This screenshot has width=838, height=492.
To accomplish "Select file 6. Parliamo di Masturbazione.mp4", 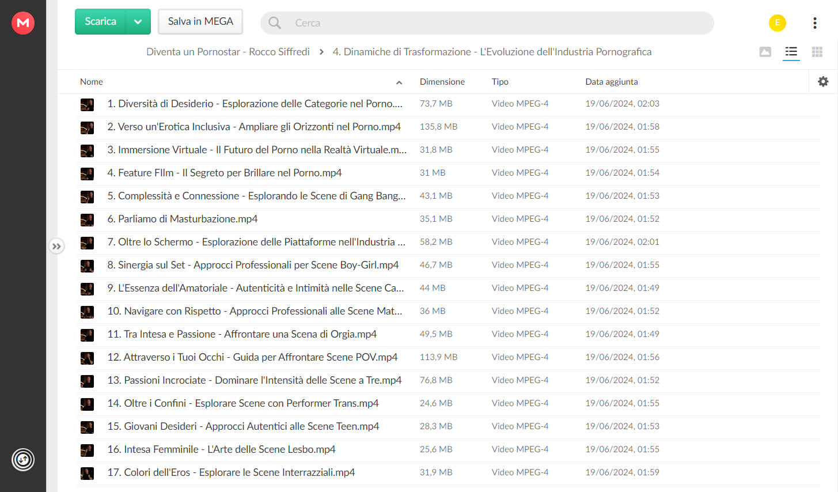I will (x=448, y=219).
